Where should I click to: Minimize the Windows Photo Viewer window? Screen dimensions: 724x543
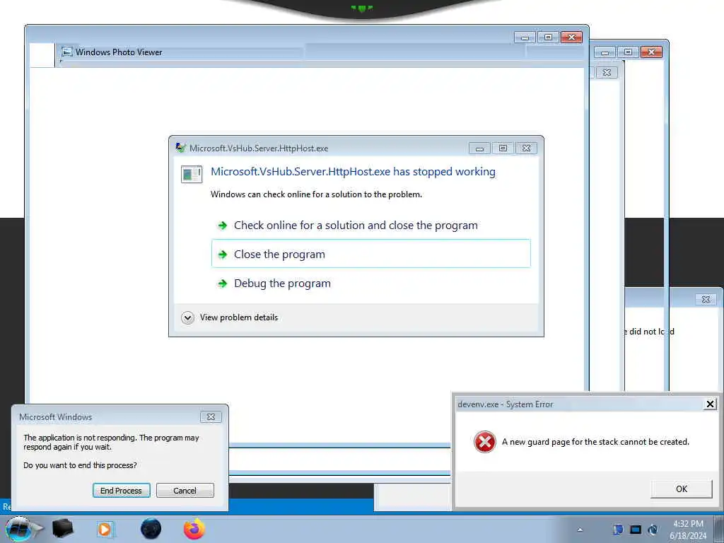525,37
